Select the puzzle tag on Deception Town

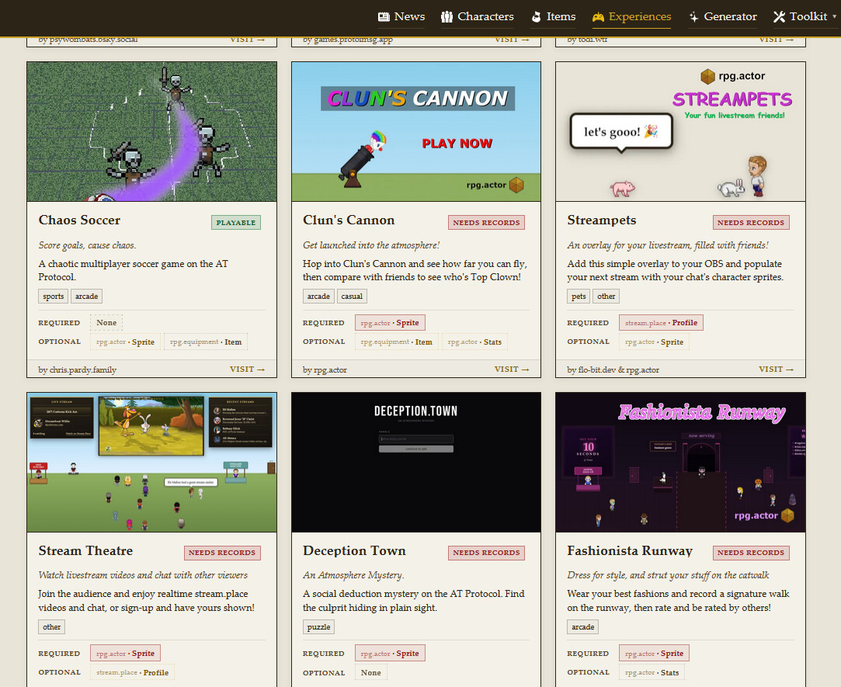318,627
